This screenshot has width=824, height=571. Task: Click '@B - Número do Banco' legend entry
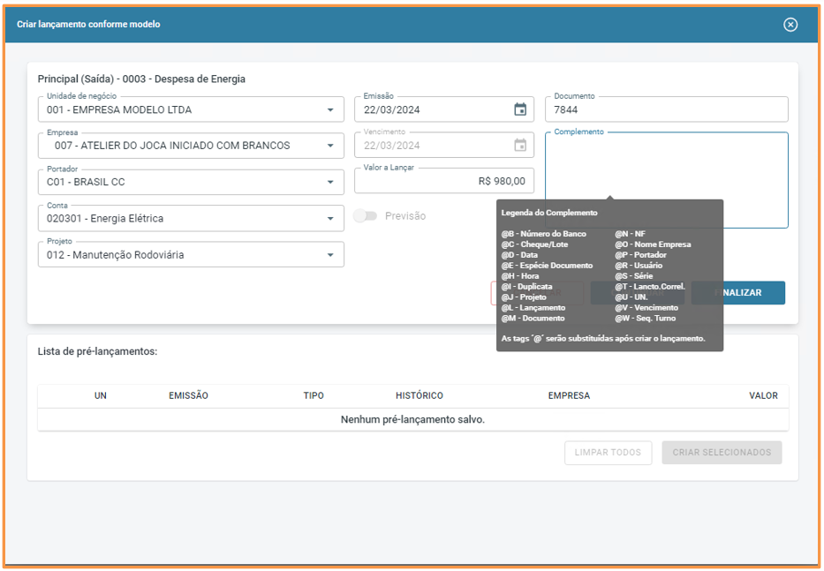(x=543, y=234)
